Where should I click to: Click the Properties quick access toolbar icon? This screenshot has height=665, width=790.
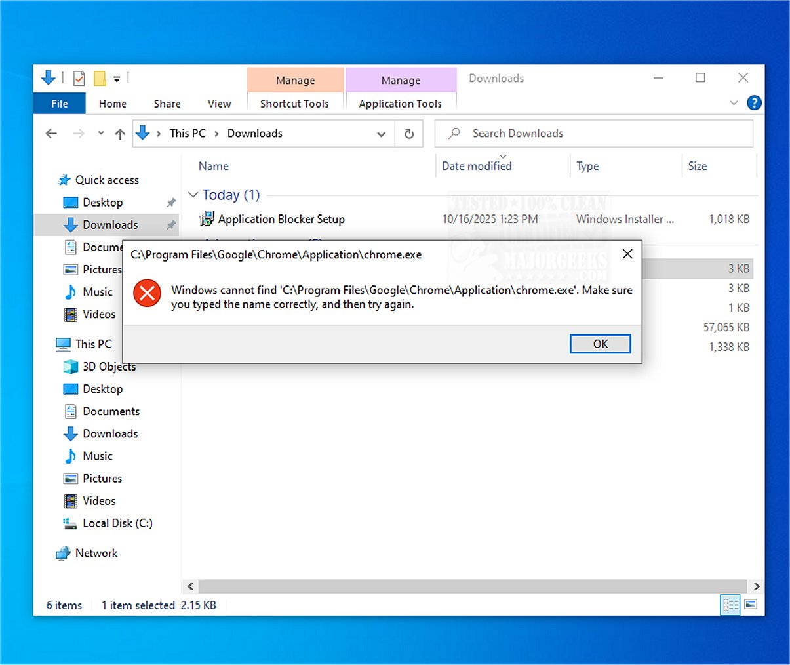click(x=79, y=79)
